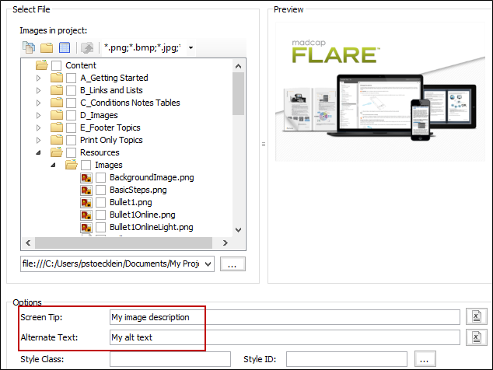Click the horizontal scroll left arrow

(x=28, y=243)
